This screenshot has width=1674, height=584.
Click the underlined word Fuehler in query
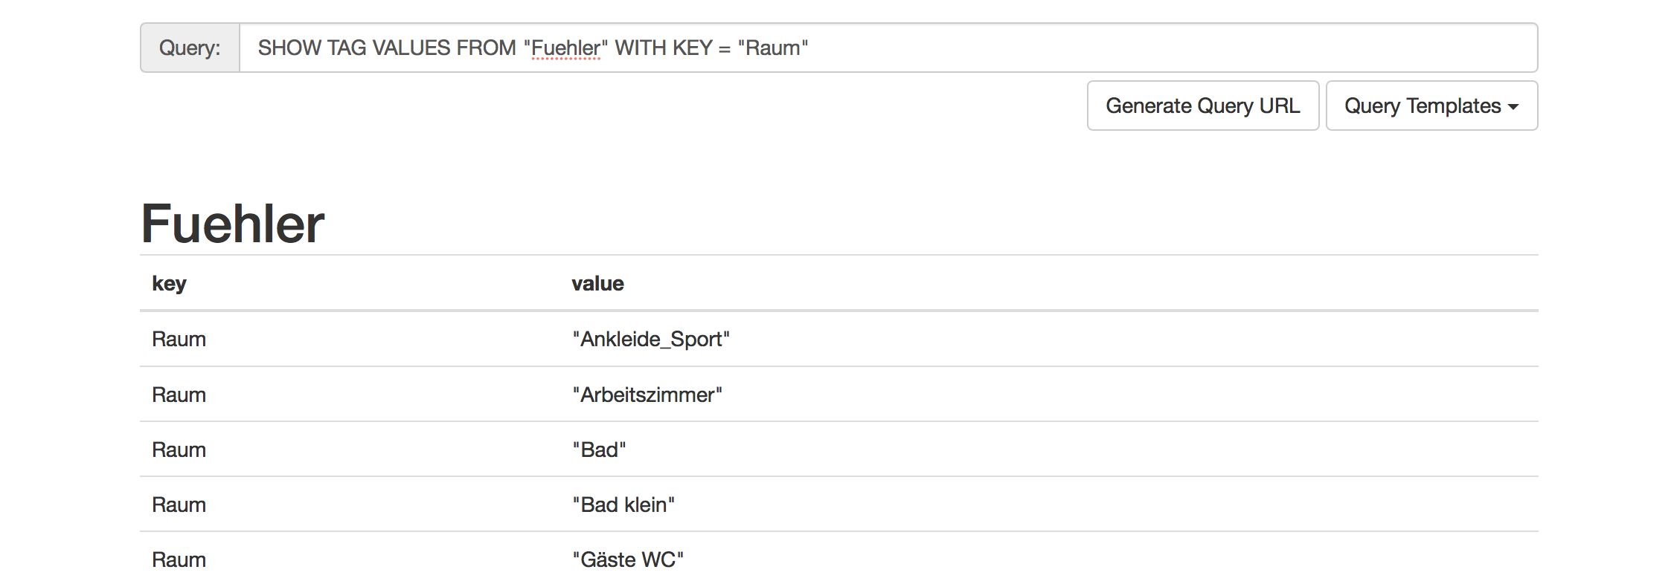click(x=565, y=48)
